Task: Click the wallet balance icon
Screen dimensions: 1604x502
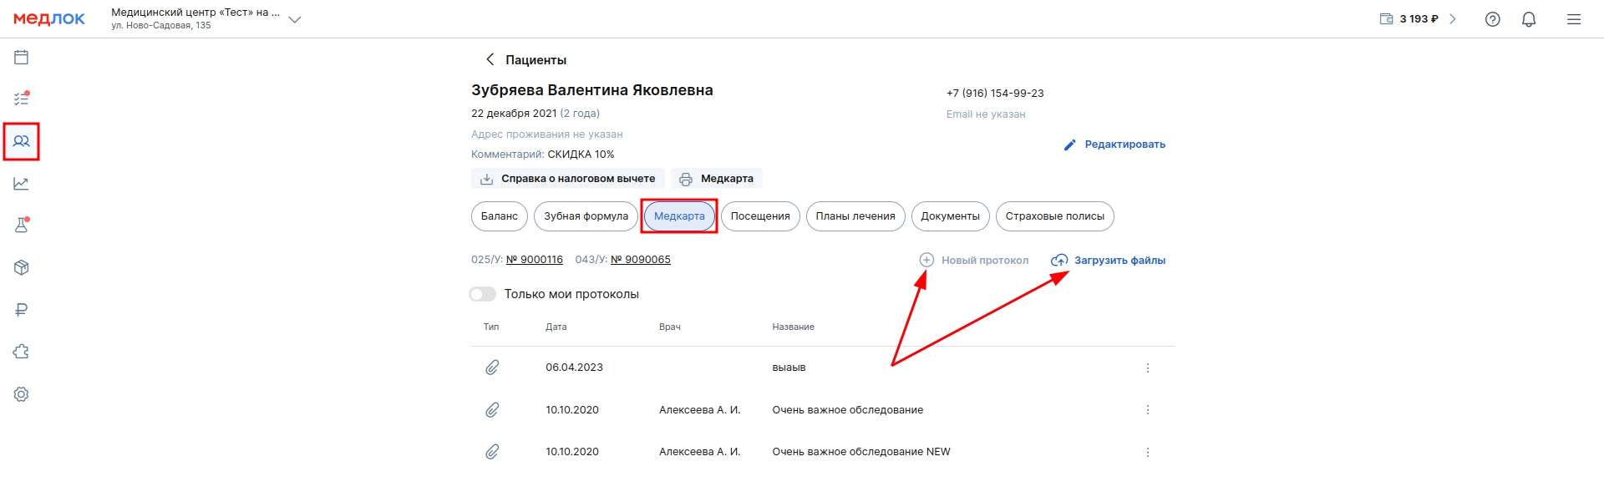Action: [x=1386, y=19]
